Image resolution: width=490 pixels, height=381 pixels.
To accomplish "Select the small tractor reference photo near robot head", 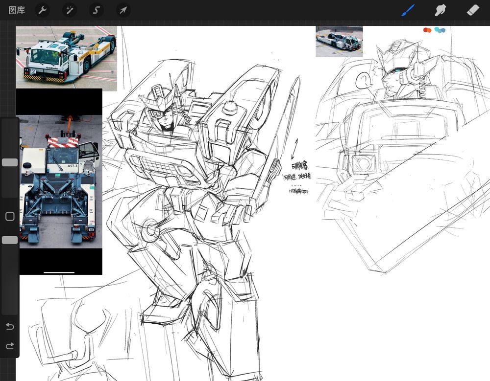I will 339,42.
